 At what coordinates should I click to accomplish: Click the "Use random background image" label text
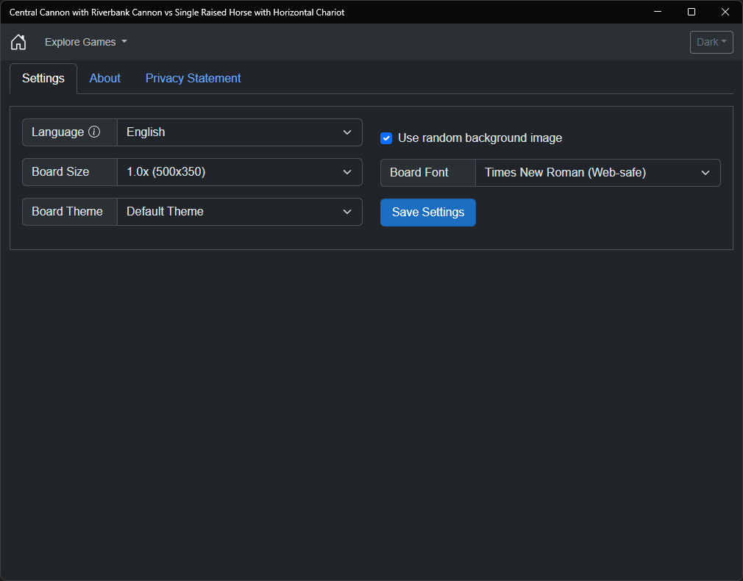click(x=480, y=138)
